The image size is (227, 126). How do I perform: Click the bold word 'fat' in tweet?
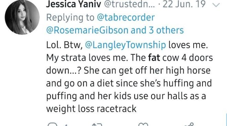(154, 58)
